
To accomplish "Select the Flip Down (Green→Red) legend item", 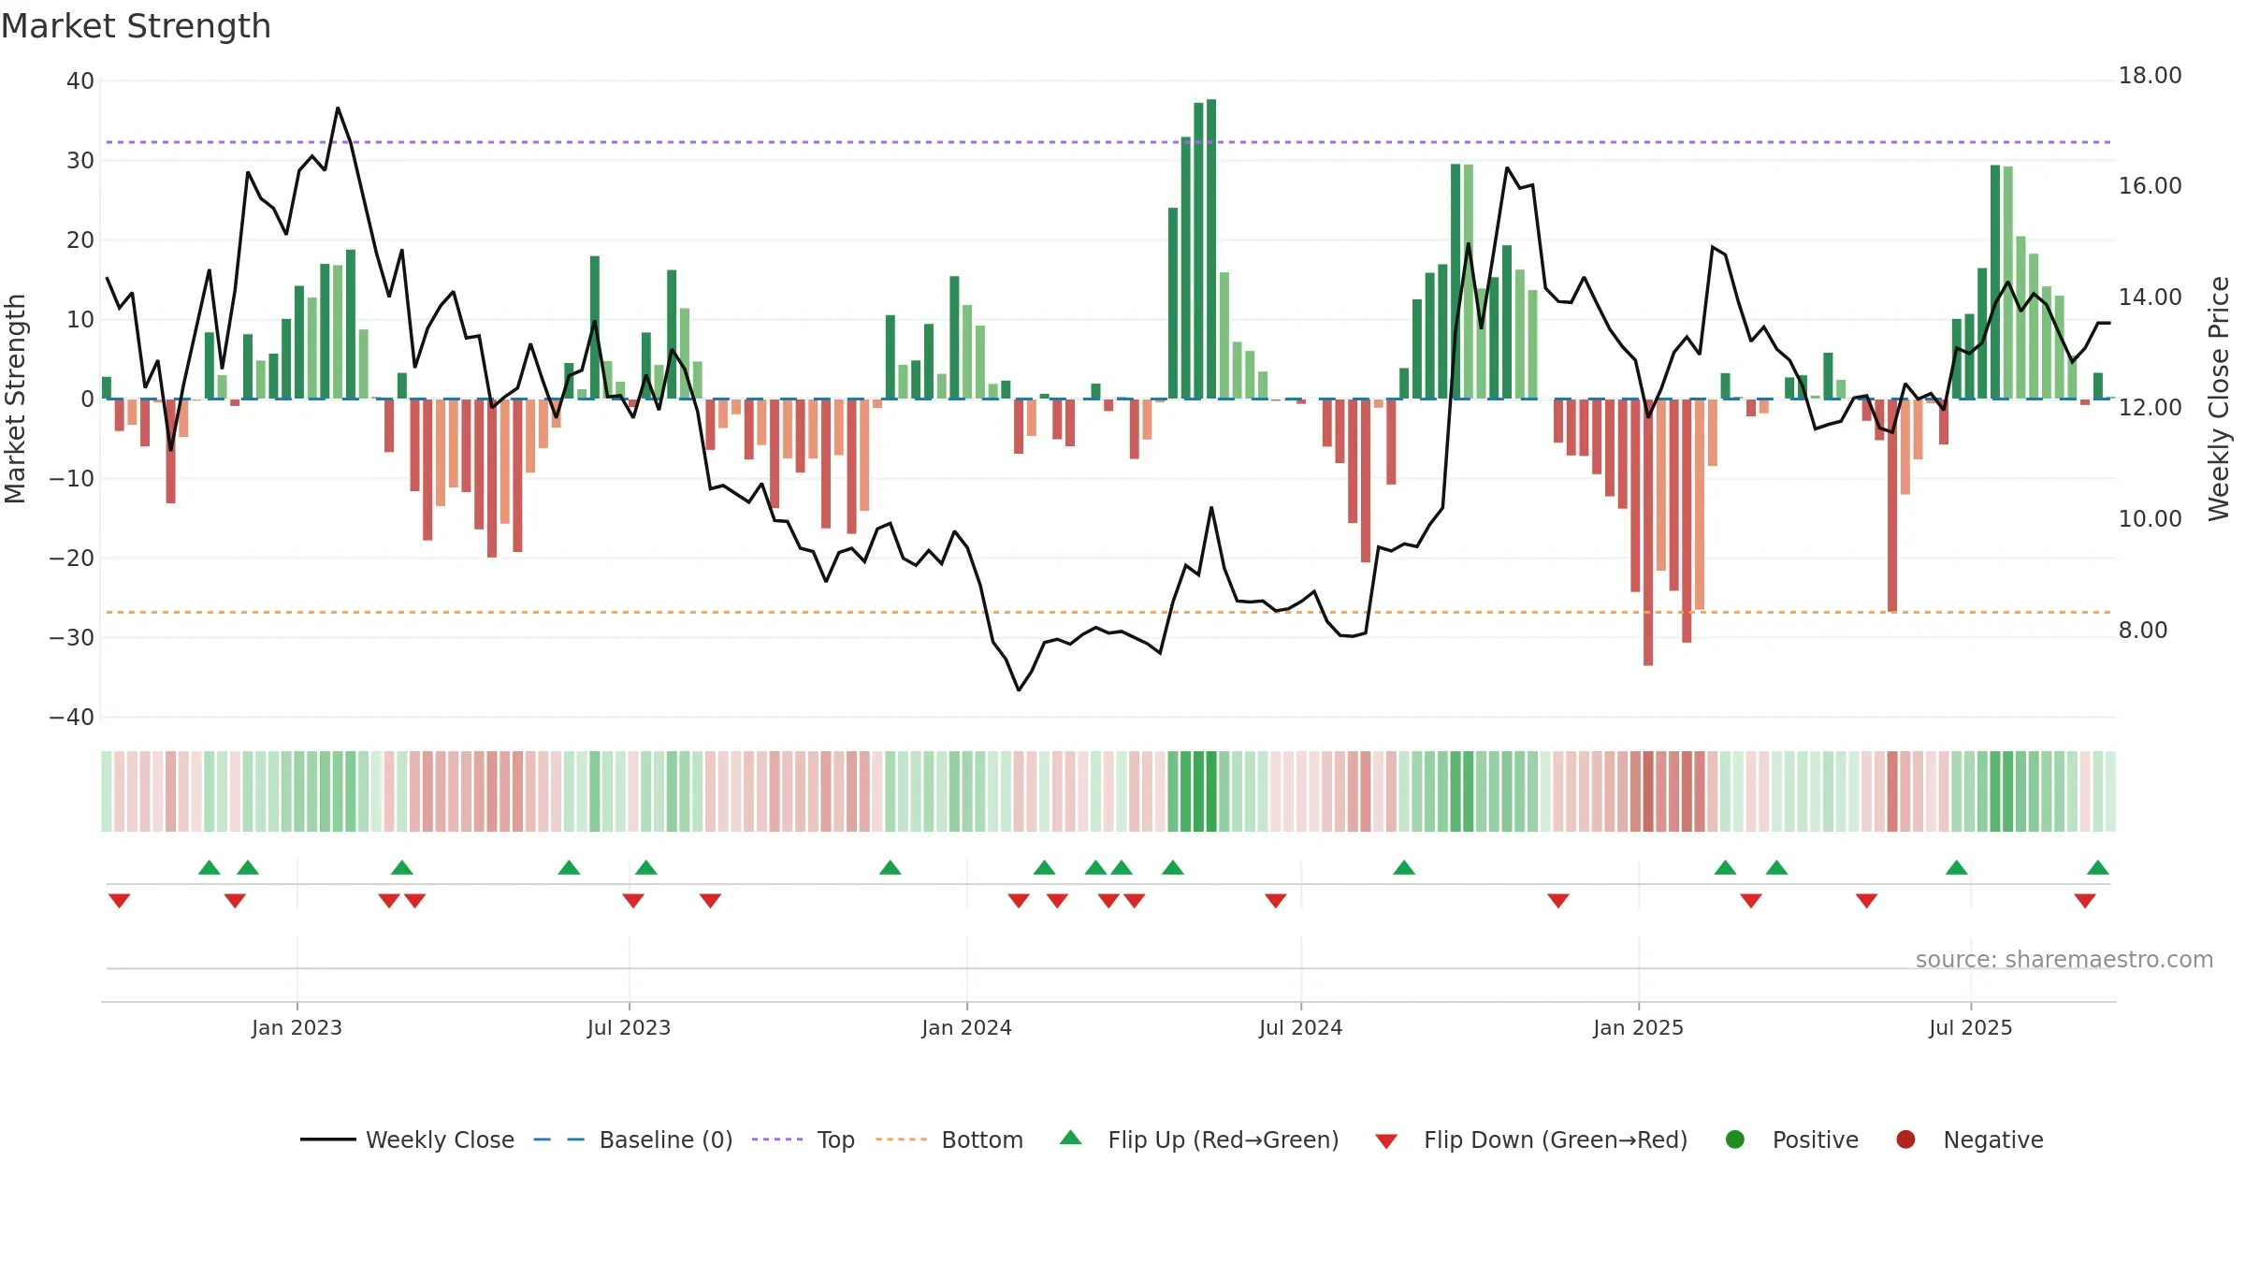I will click(x=1532, y=1140).
